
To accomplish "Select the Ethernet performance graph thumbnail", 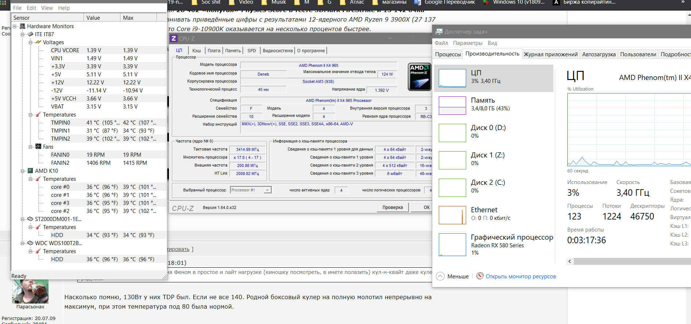I will (x=452, y=215).
